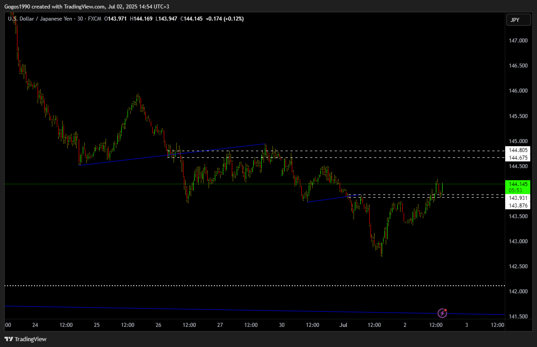Click 146.000 on the price axis
This screenshot has height=347, width=537.
click(518, 91)
